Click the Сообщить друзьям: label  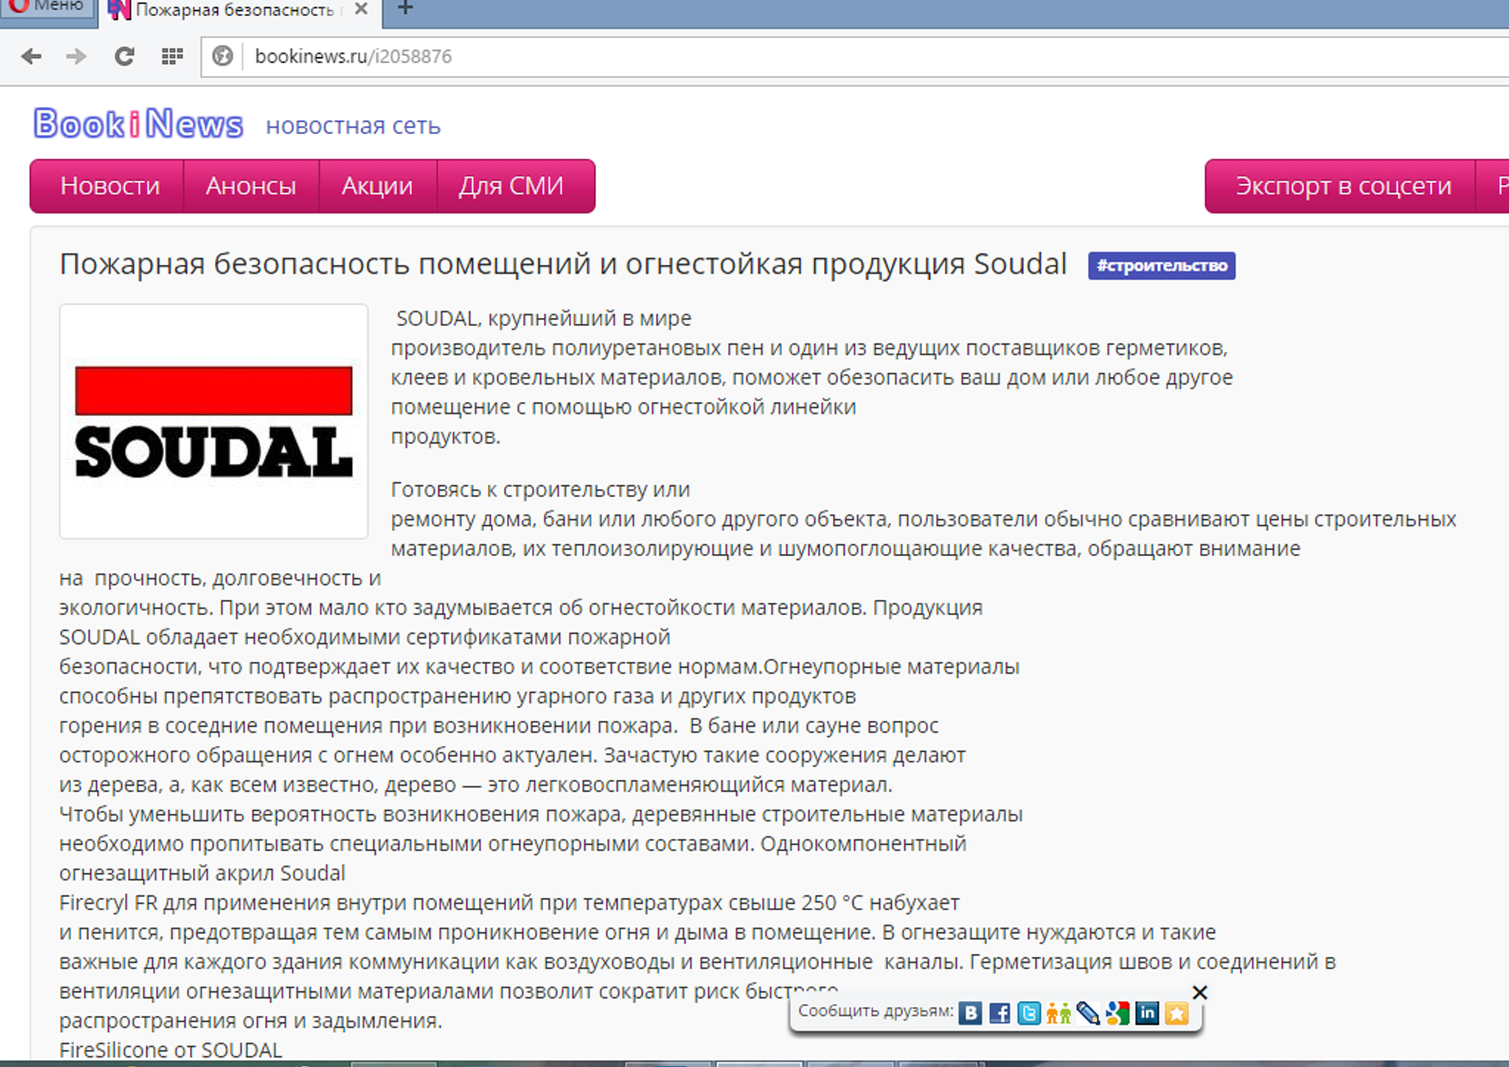click(875, 1011)
